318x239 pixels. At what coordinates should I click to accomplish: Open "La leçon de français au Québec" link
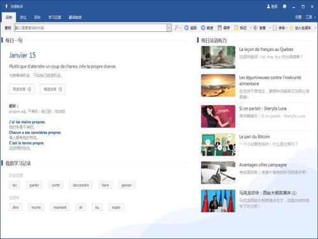(x=266, y=50)
